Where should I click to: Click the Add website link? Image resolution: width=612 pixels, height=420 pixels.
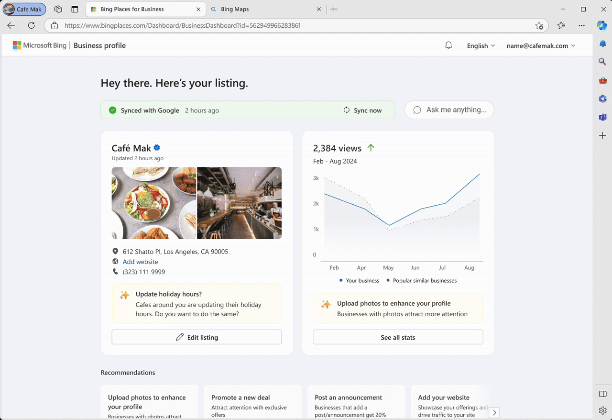[x=140, y=262]
